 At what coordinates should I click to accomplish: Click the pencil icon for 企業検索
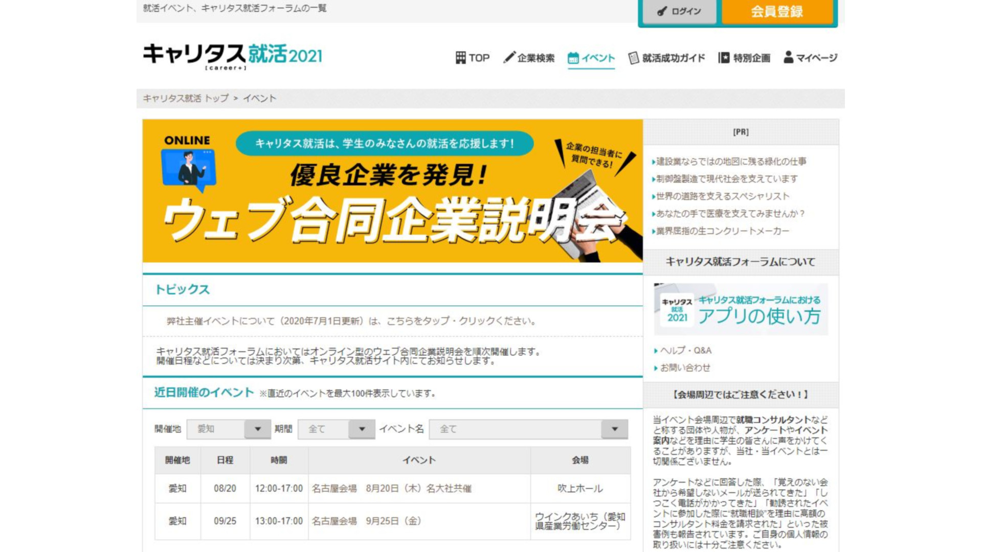pos(508,58)
